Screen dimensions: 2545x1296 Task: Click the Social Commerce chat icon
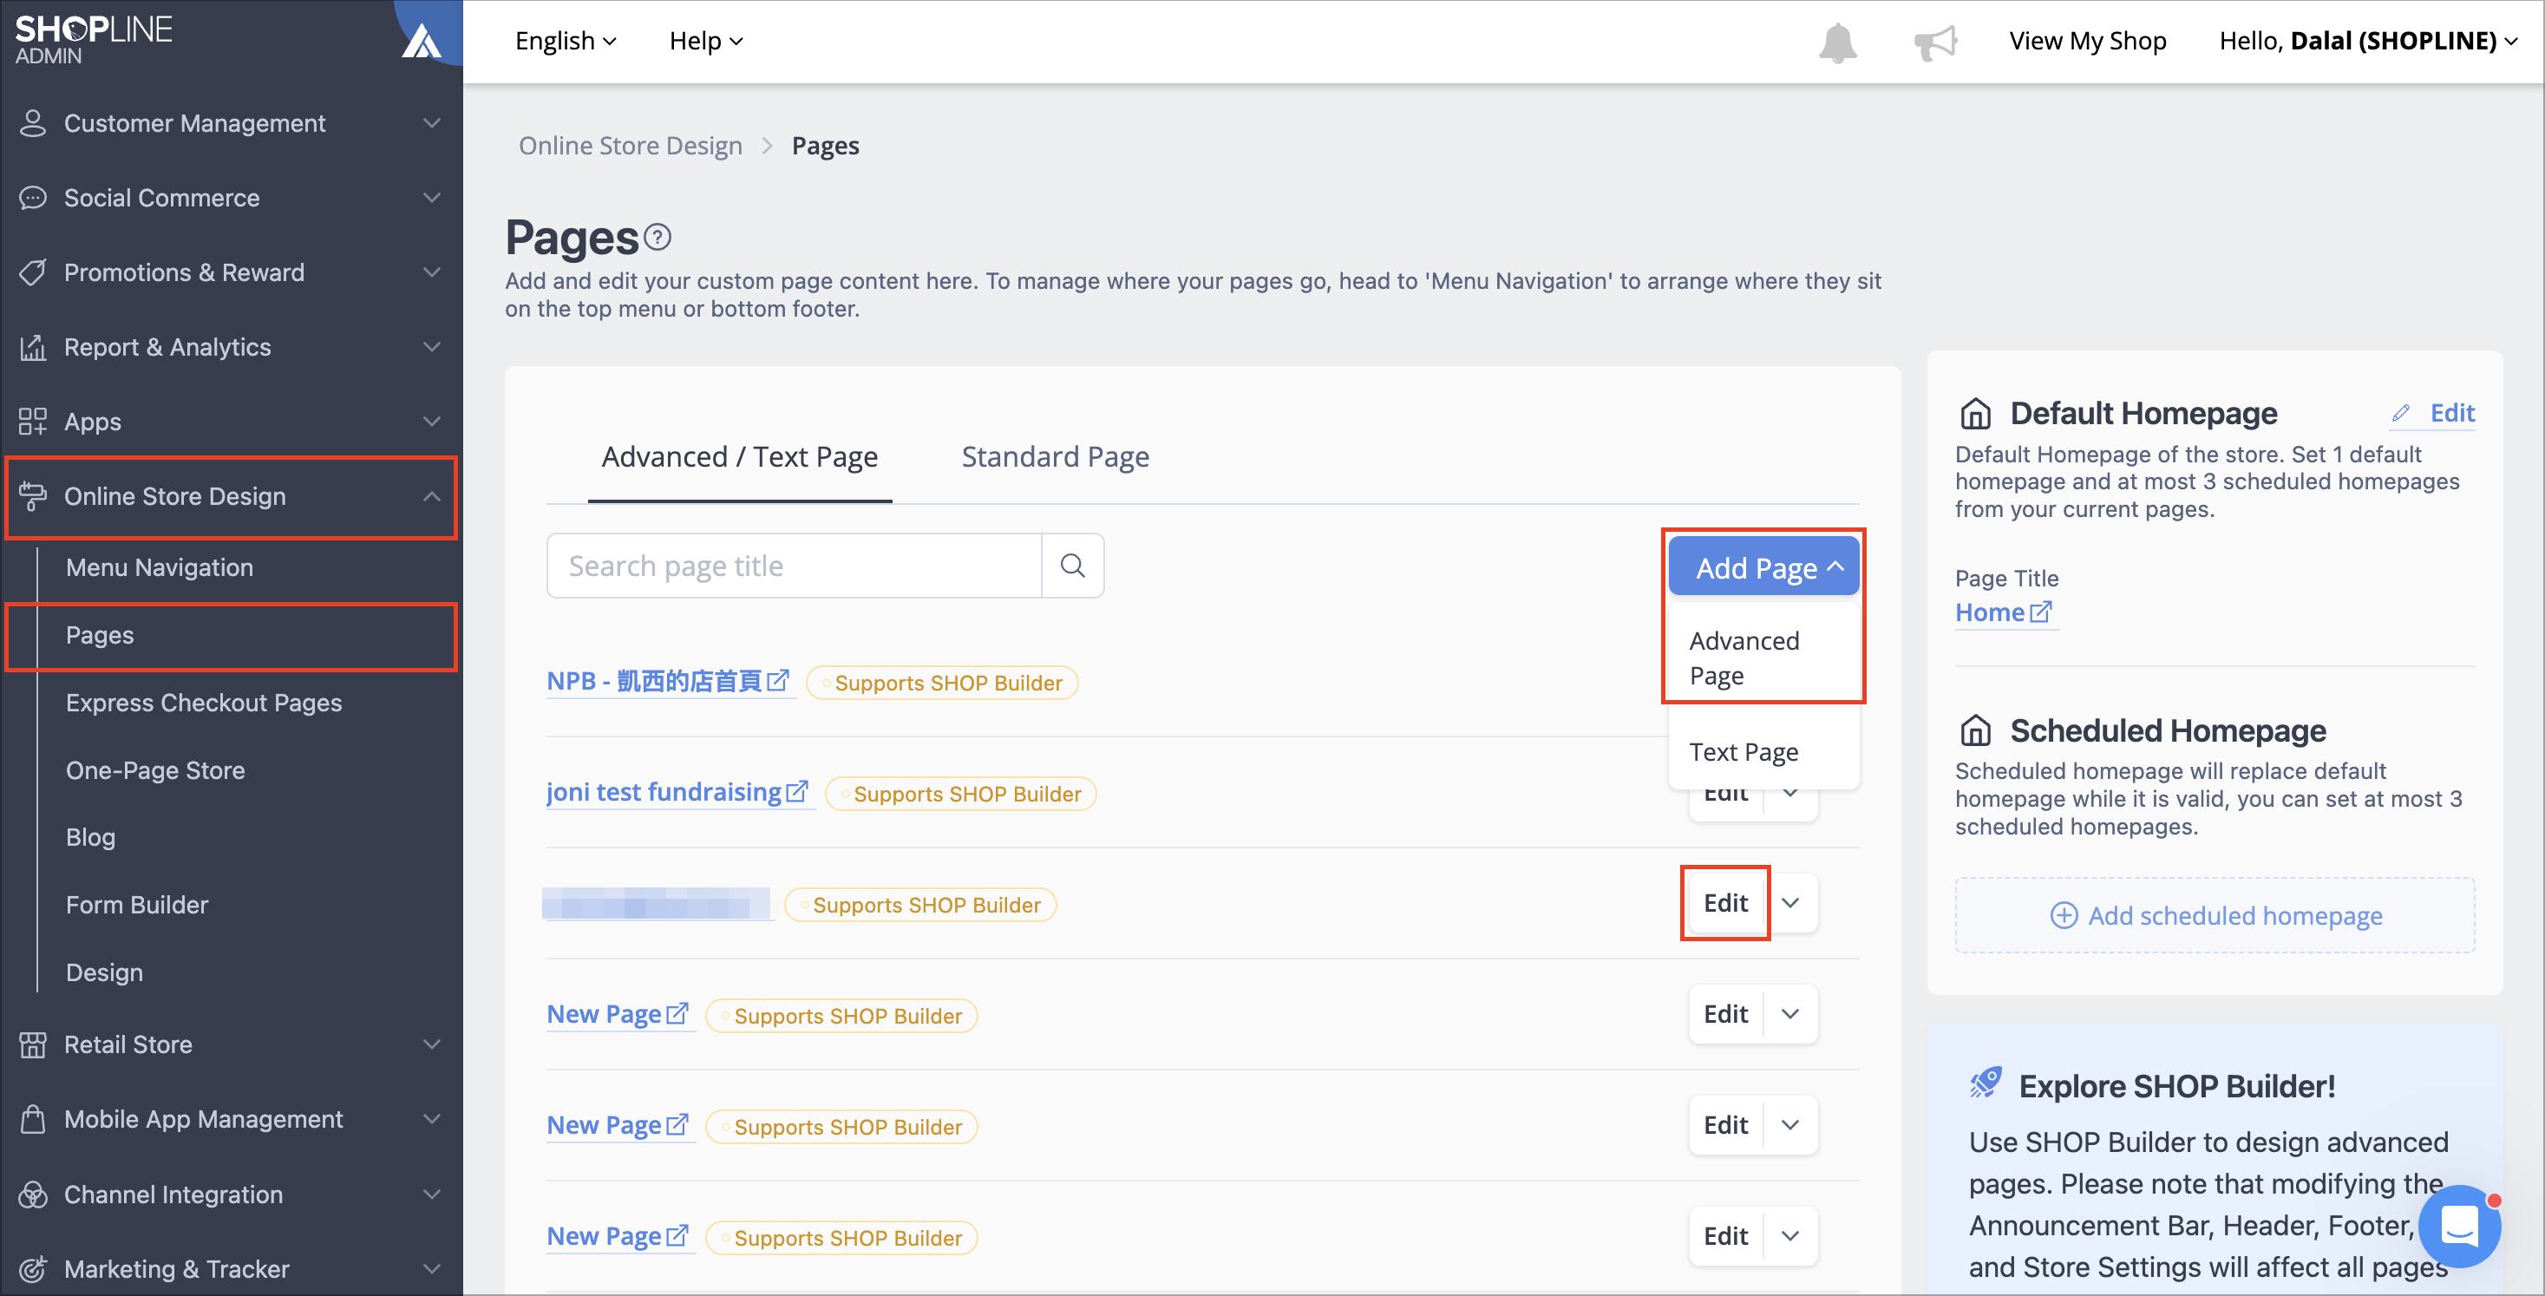click(x=33, y=198)
